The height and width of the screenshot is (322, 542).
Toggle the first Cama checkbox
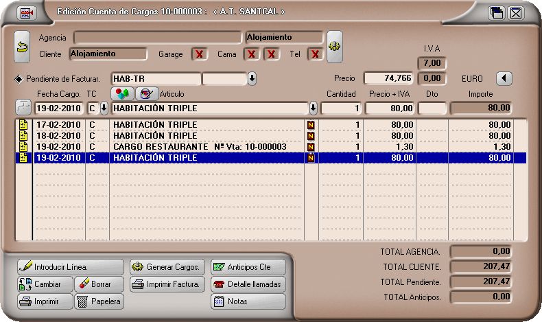coord(252,54)
